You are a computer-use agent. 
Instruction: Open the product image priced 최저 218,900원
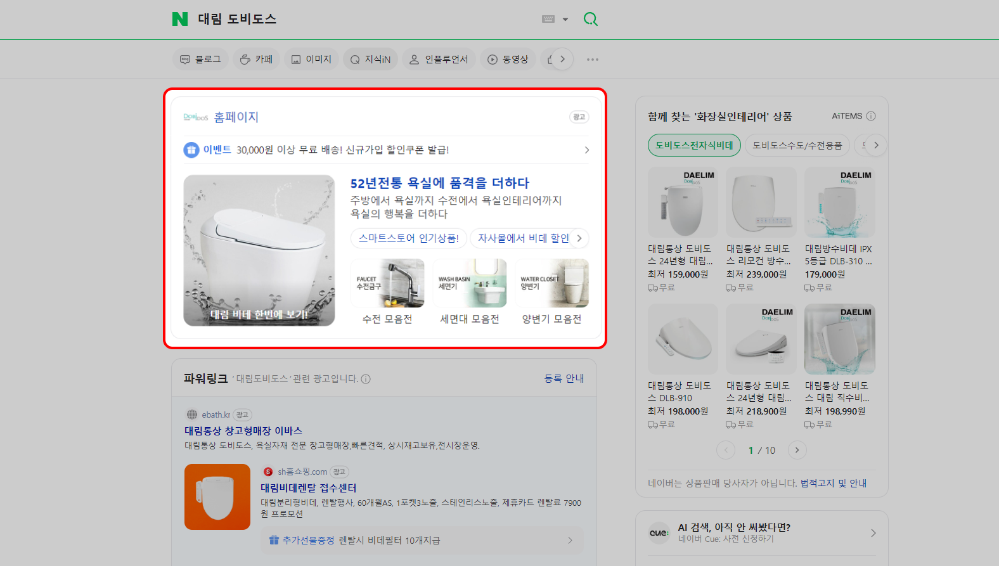[x=761, y=339]
